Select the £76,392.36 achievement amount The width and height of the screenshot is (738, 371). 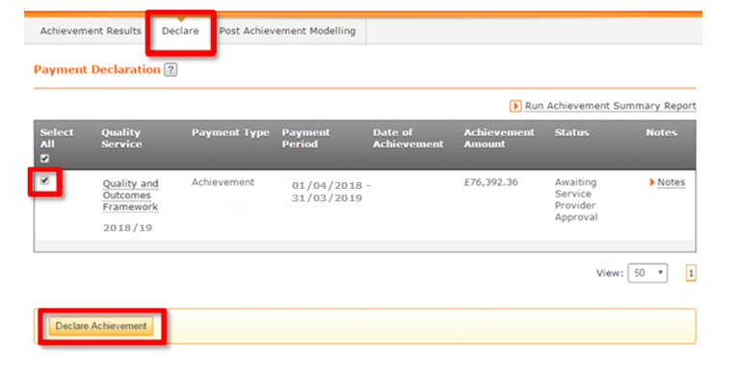[x=491, y=182]
